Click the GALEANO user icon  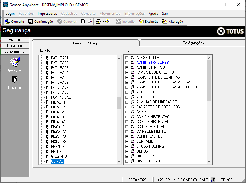click(47, 156)
